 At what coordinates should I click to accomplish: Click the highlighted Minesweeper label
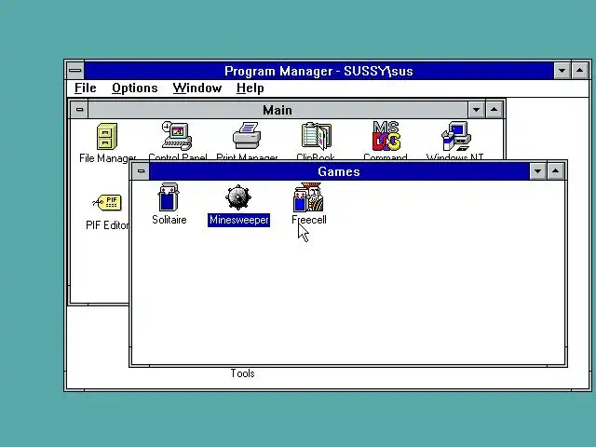[x=238, y=220]
